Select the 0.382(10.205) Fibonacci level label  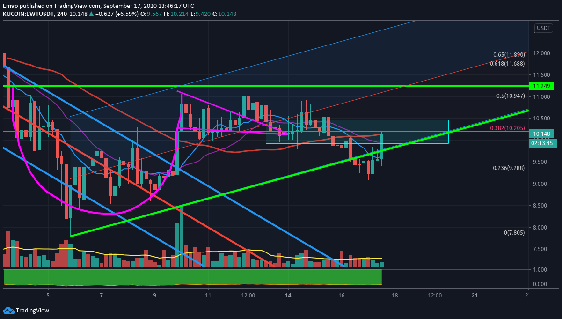pyautogui.click(x=507, y=128)
